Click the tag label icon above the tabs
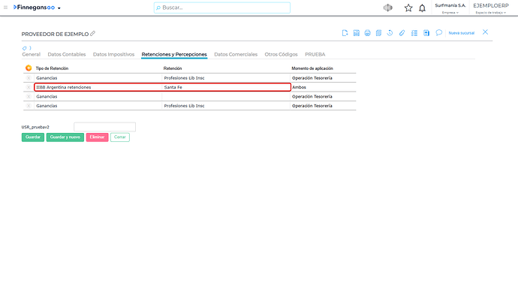The height and width of the screenshot is (302, 518). tap(25, 48)
